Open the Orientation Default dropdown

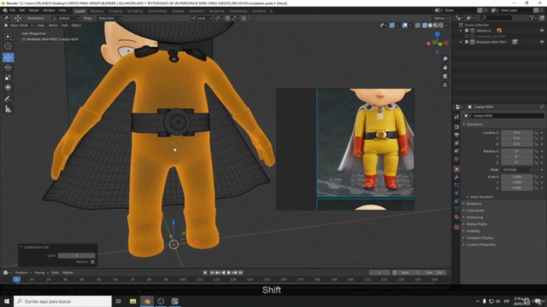[66, 18]
